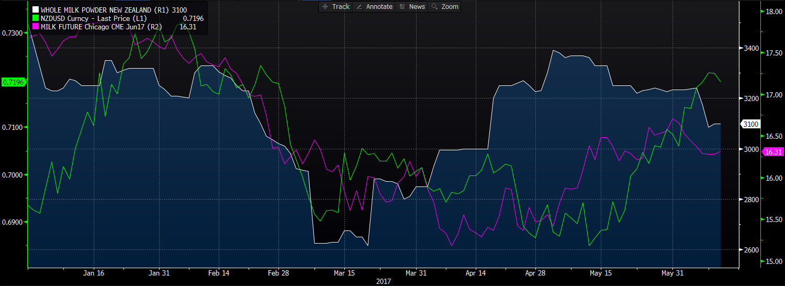Click the green 0.7196 left axis price tag
This screenshot has width=785, height=286.
pos(12,82)
